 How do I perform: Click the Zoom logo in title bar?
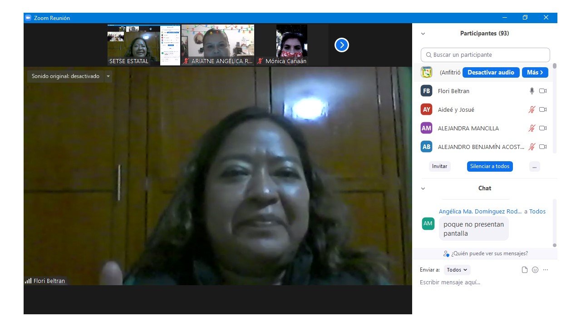[x=28, y=18]
